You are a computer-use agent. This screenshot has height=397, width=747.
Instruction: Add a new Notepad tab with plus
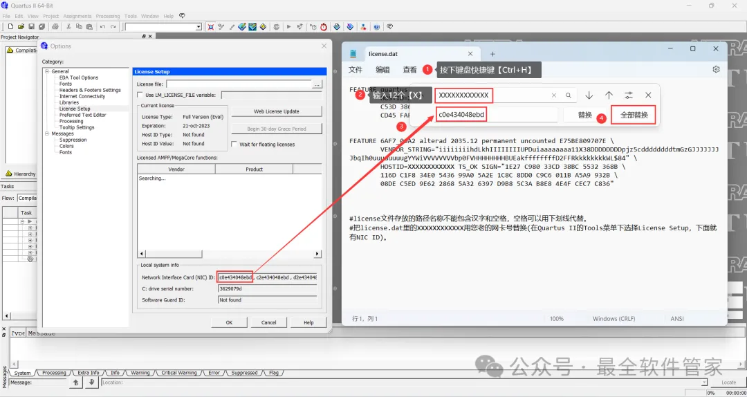pos(492,54)
